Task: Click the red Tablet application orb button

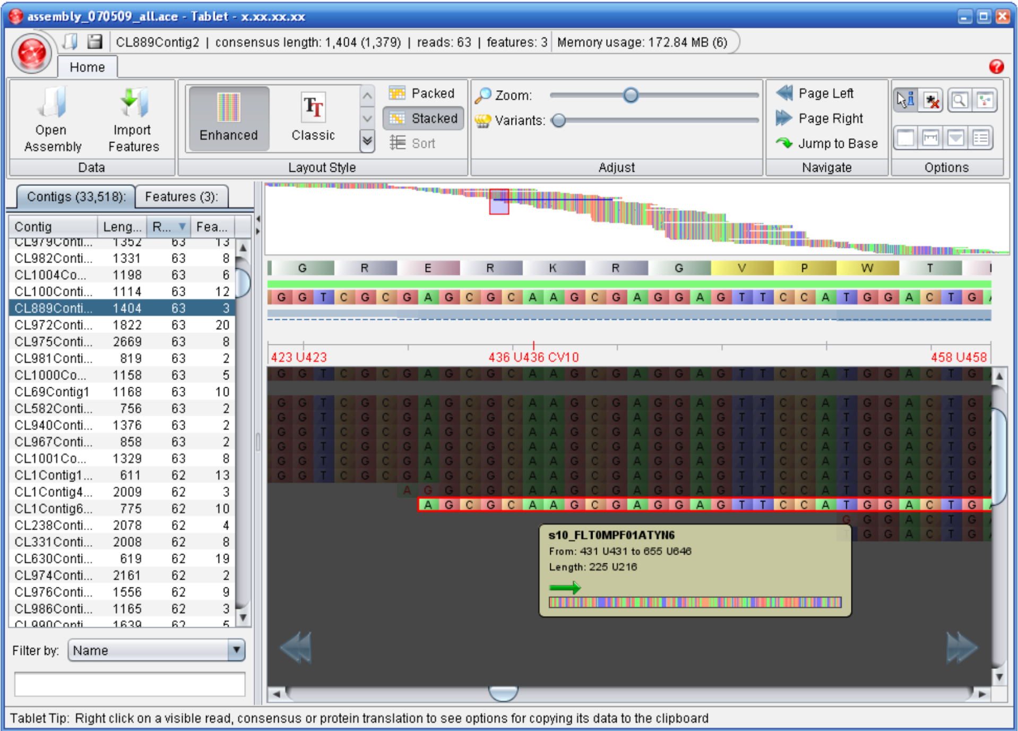Action: click(31, 53)
